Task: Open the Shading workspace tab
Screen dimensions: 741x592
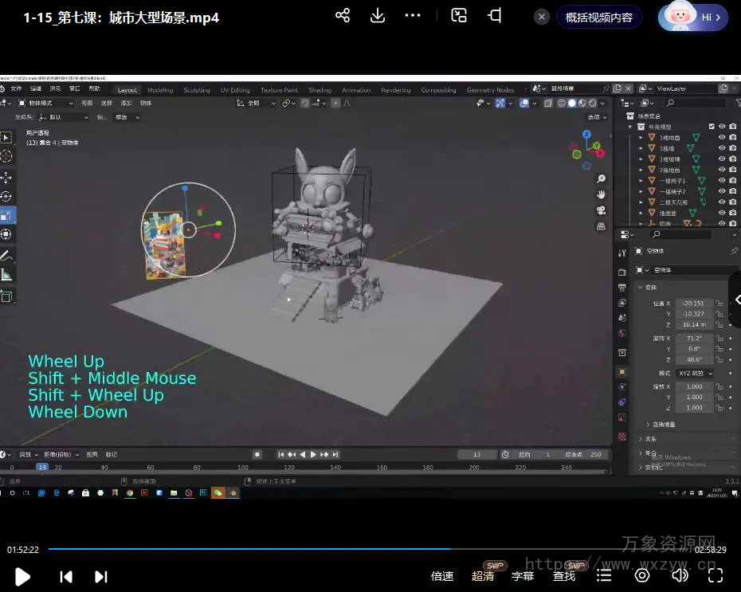Action: (x=320, y=90)
